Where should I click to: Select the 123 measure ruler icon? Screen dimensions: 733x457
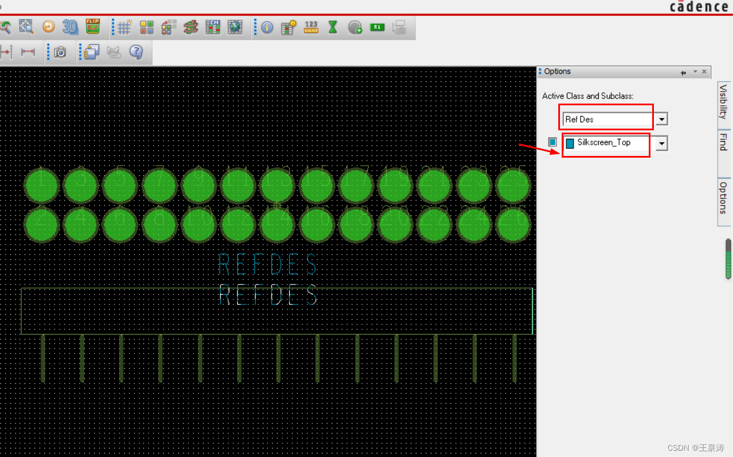311,27
